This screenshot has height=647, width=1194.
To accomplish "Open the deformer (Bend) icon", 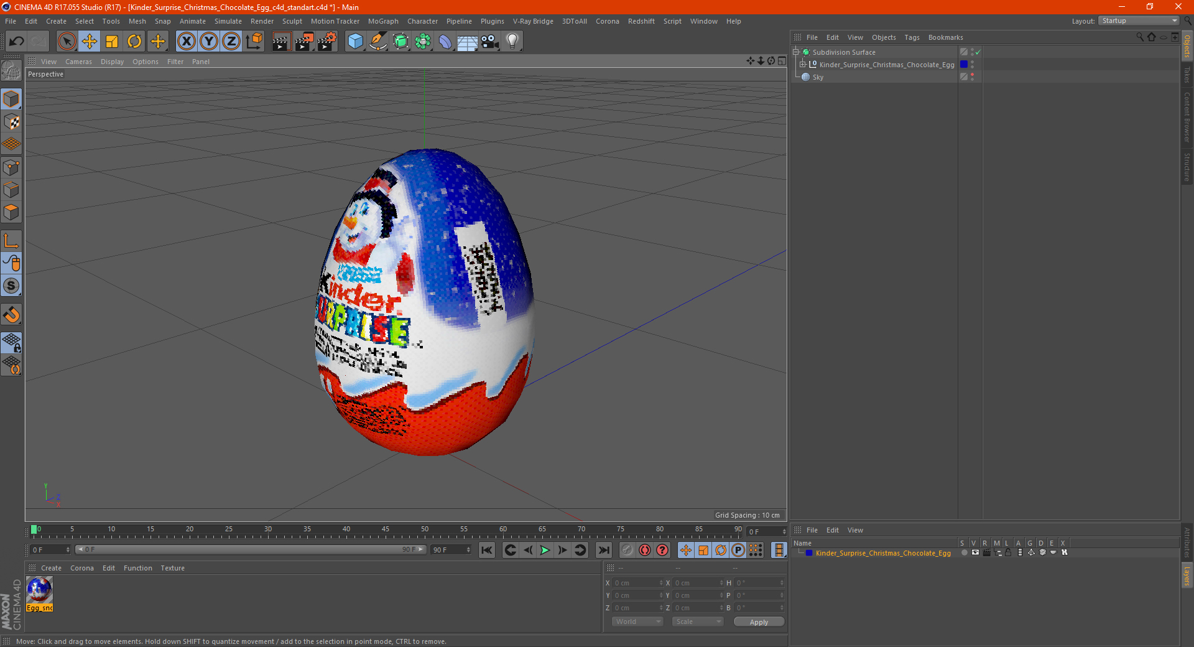I will (445, 42).
